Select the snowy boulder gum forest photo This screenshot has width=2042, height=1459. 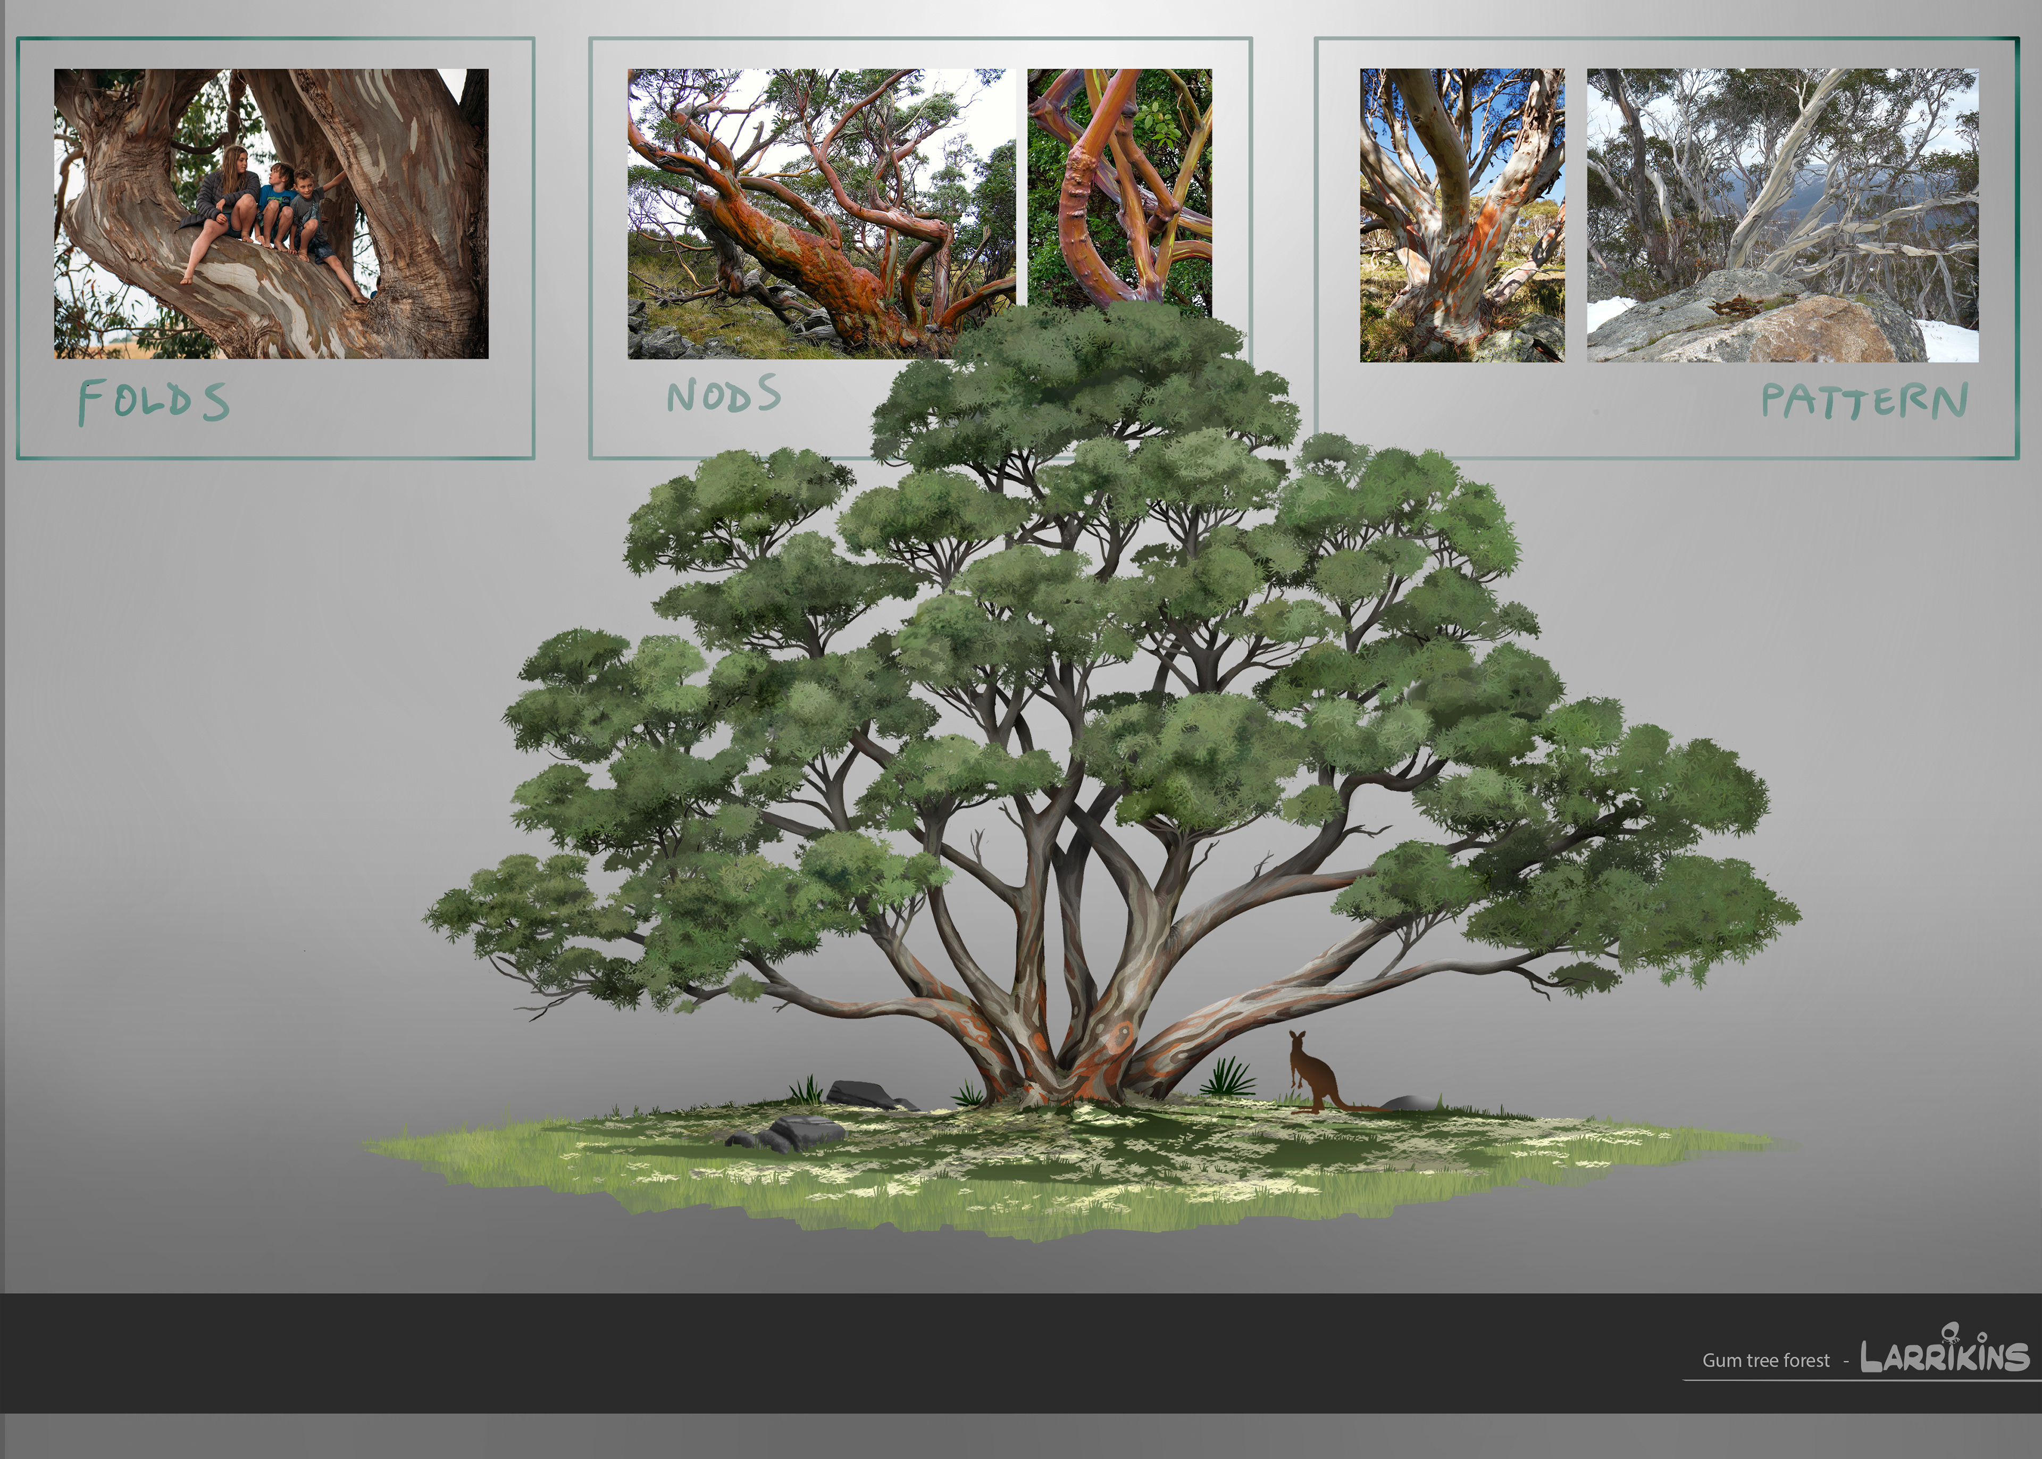[1782, 215]
